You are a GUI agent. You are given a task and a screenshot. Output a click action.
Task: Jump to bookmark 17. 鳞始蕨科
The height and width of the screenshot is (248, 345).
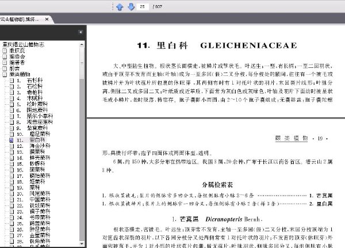click(x=33, y=175)
